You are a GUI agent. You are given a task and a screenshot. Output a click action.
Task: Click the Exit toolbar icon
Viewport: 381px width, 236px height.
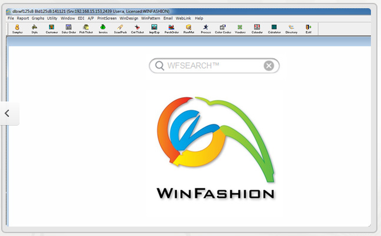(308, 29)
